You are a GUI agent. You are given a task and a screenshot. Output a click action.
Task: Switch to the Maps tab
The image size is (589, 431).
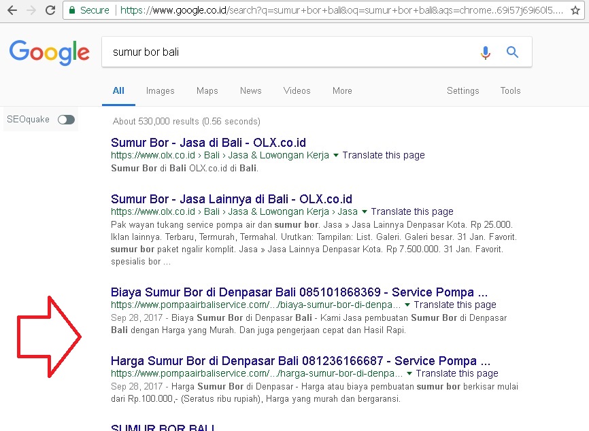pyautogui.click(x=207, y=91)
